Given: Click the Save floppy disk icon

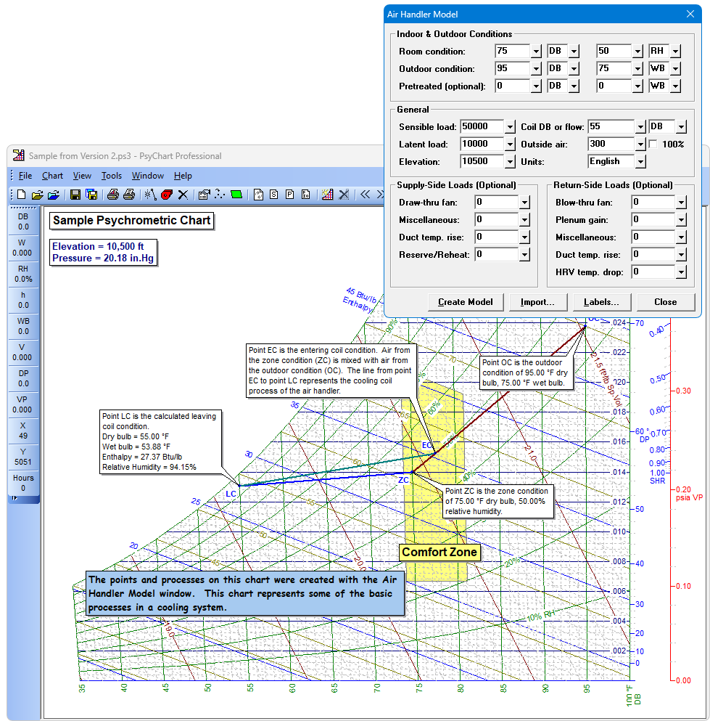Looking at the screenshot, I should point(75,195).
